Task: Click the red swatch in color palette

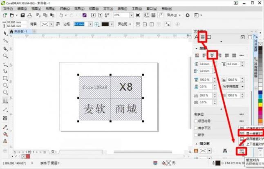Action: pos(260,109)
